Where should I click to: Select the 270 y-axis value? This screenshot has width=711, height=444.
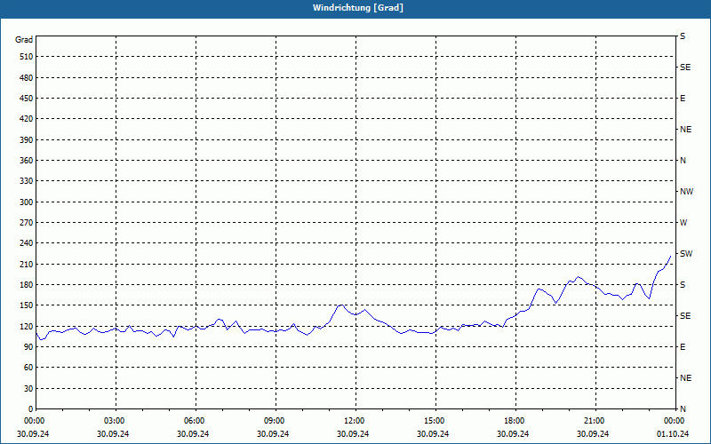click(27, 223)
